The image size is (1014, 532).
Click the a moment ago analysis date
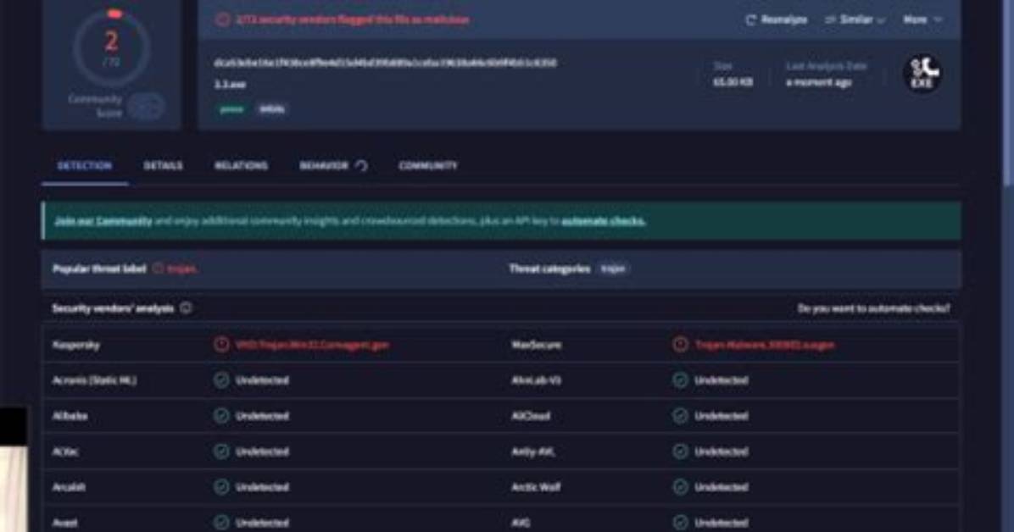pyautogui.click(x=819, y=82)
